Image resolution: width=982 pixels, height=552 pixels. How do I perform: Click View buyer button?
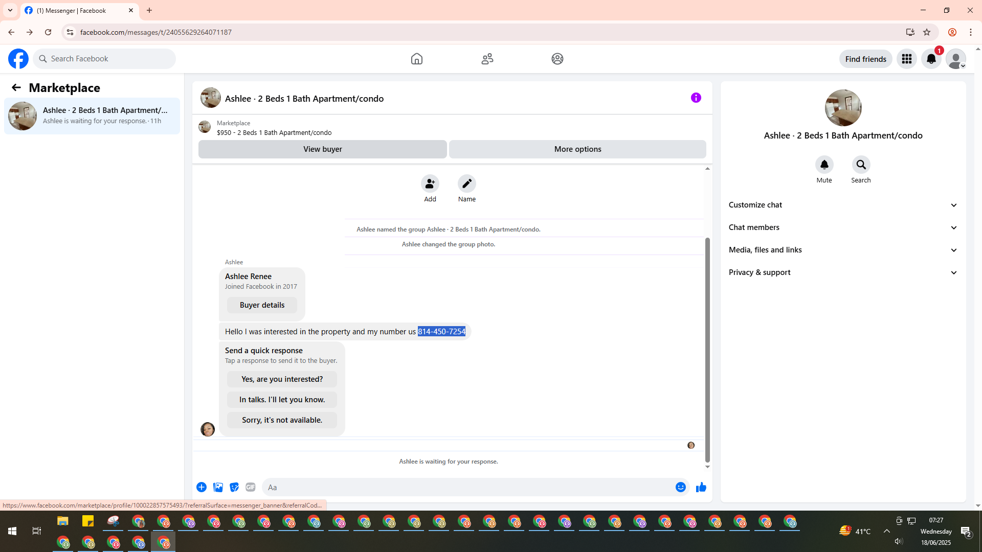pyautogui.click(x=323, y=149)
